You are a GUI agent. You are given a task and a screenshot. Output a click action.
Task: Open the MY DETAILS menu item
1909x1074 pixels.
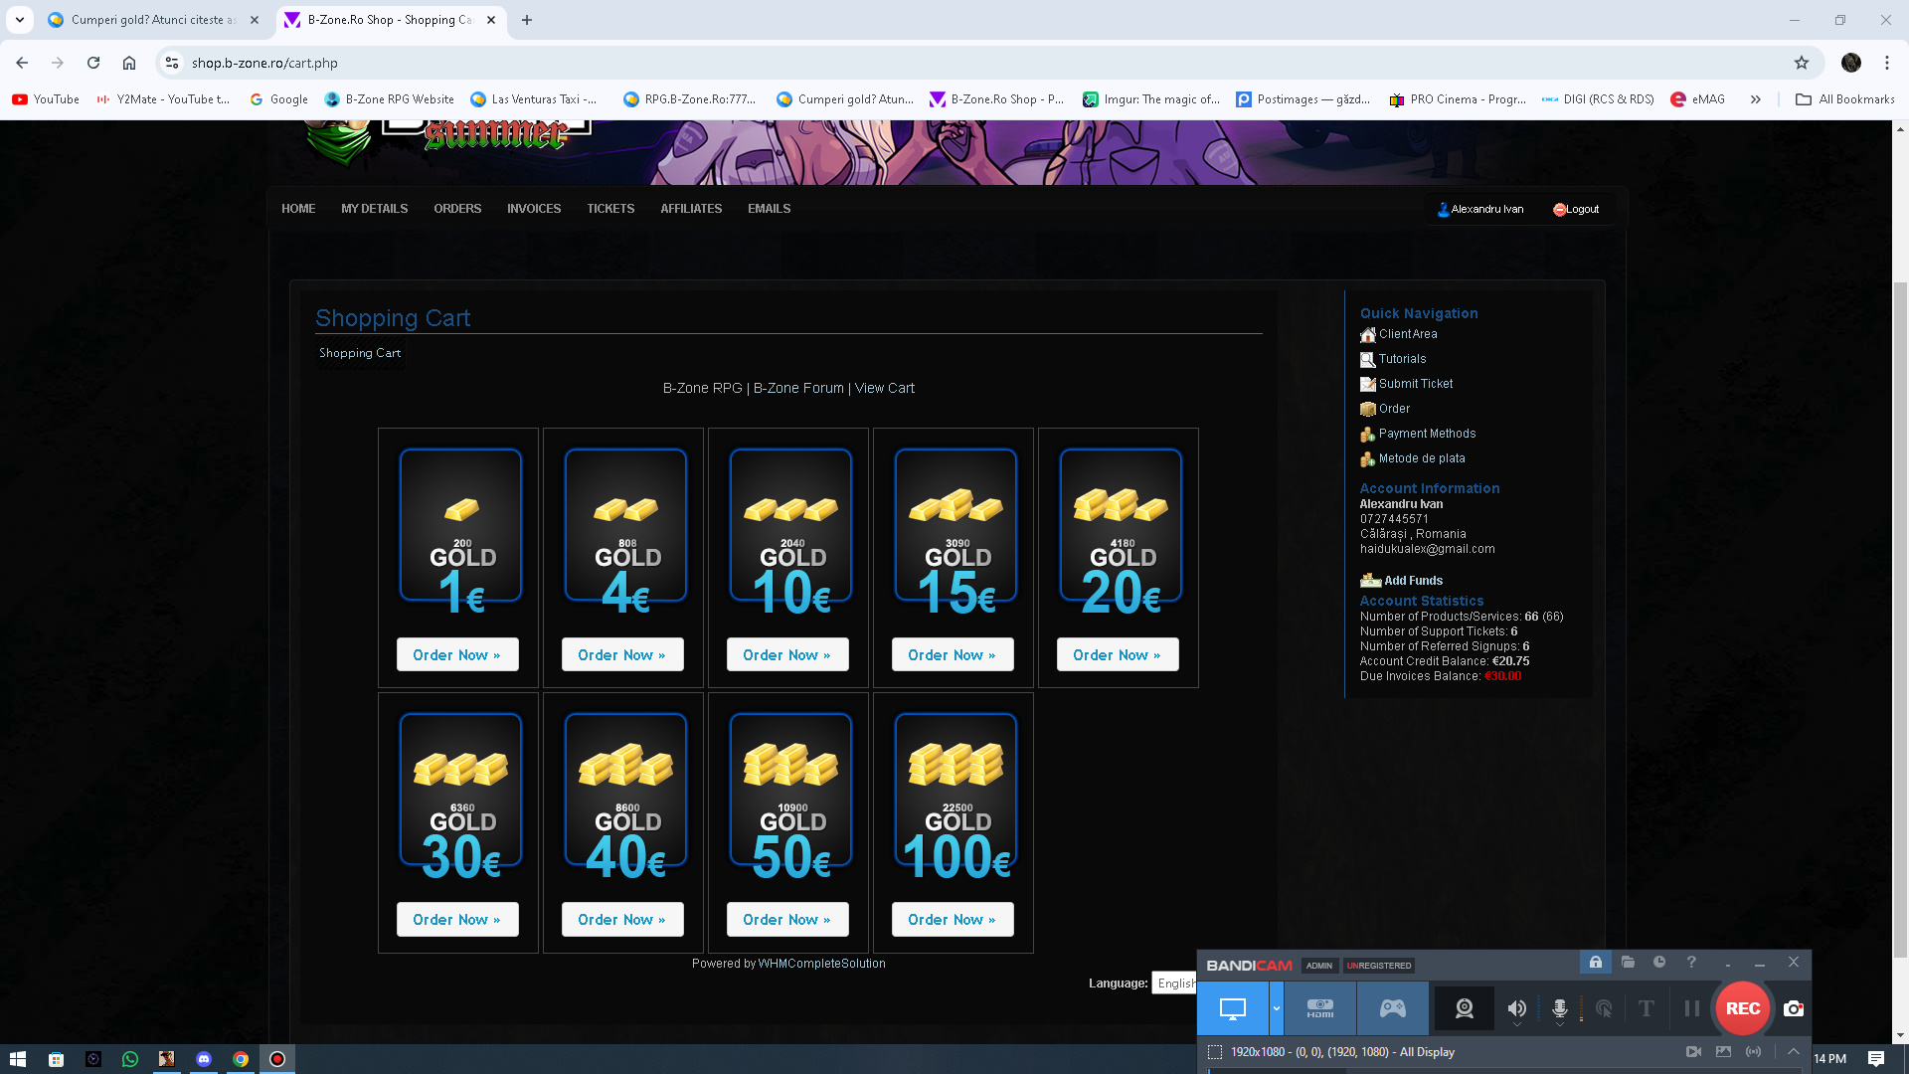click(375, 209)
